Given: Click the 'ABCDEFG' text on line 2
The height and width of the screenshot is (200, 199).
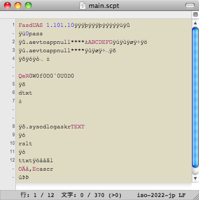Looking at the screenshot, I should 100,42.
